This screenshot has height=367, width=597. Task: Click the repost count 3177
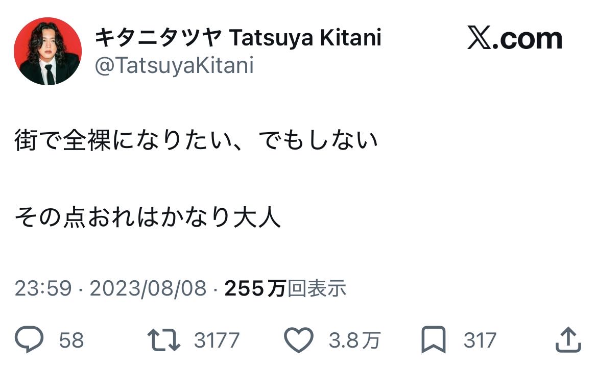(x=217, y=340)
